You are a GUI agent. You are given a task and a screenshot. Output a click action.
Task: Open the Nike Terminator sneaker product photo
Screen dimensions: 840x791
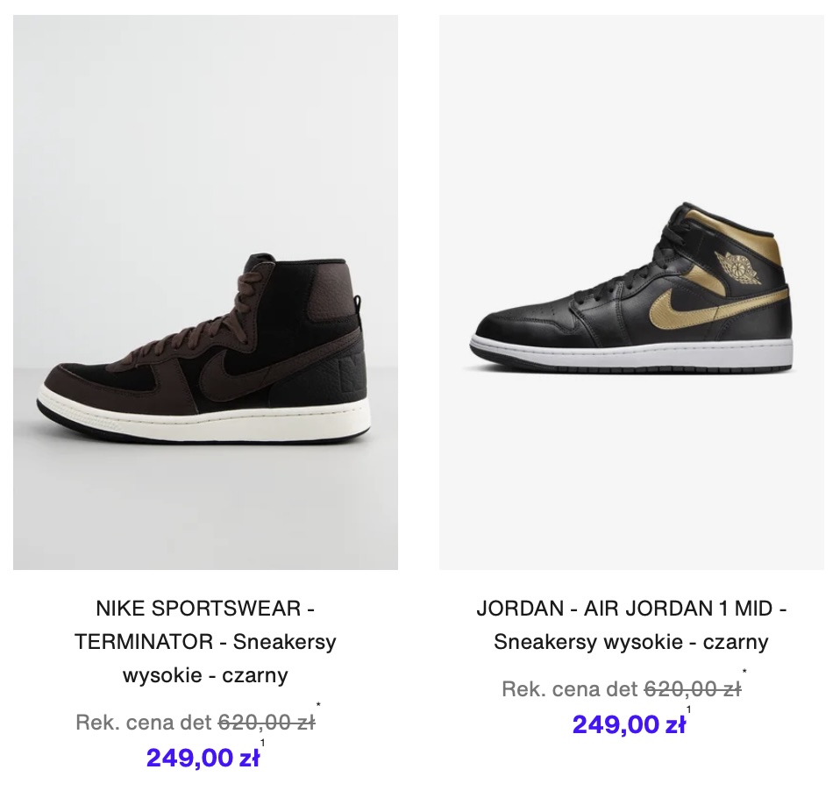(x=205, y=292)
